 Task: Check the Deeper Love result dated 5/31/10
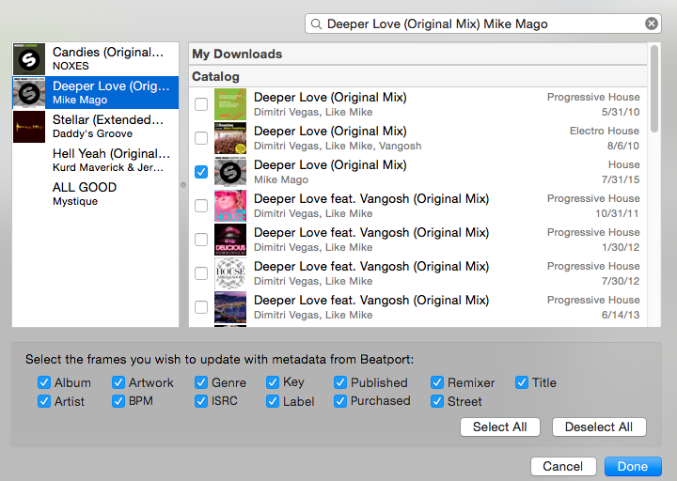(x=201, y=104)
